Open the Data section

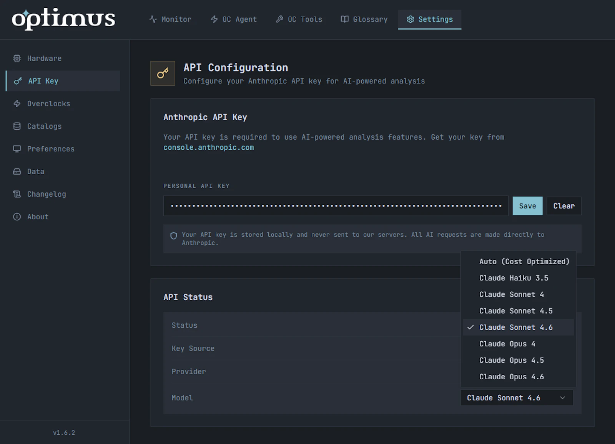pyautogui.click(x=63, y=172)
